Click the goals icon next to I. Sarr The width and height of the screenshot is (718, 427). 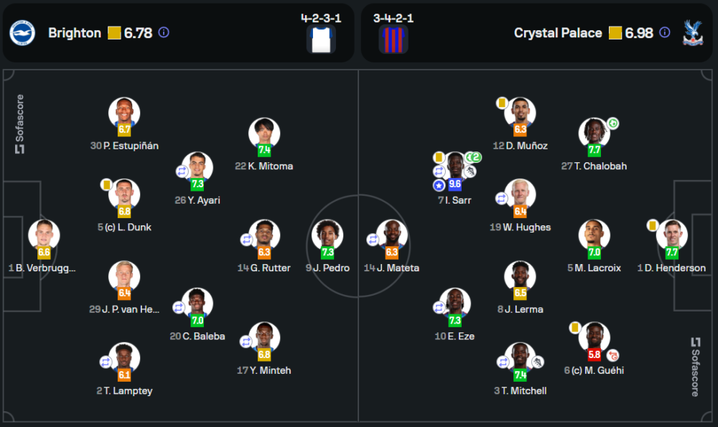coord(472,158)
